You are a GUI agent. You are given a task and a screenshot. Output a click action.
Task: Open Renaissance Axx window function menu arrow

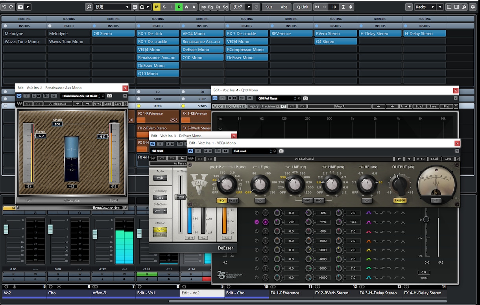tap(125, 96)
